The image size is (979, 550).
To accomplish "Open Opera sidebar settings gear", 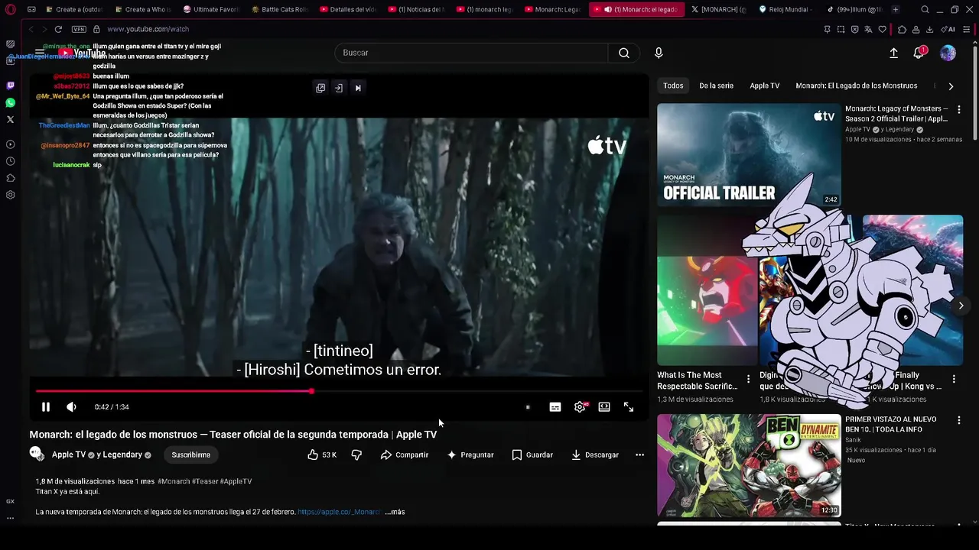I will click(x=10, y=195).
